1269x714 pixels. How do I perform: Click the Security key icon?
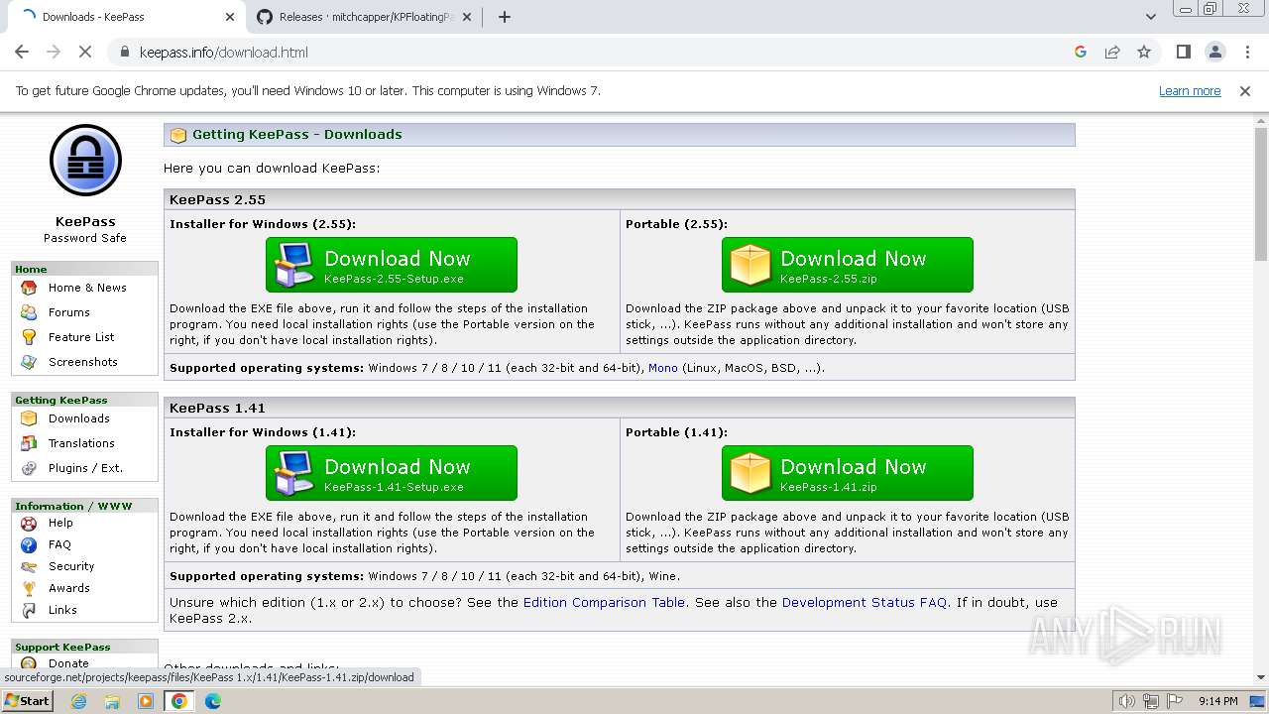[x=29, y=566]
